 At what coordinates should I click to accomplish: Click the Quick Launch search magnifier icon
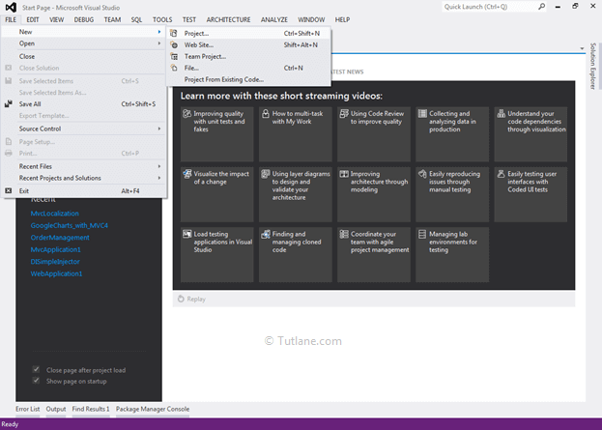tap(541, 7)
